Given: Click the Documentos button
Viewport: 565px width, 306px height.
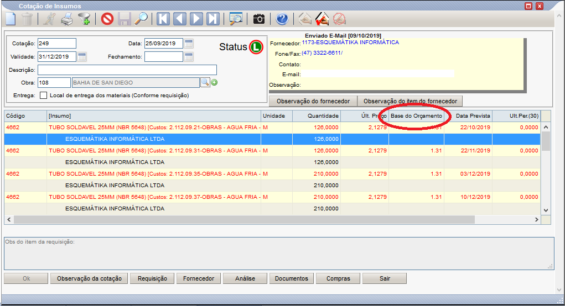Looking at the screenshot, I should (x=292, y=279).
